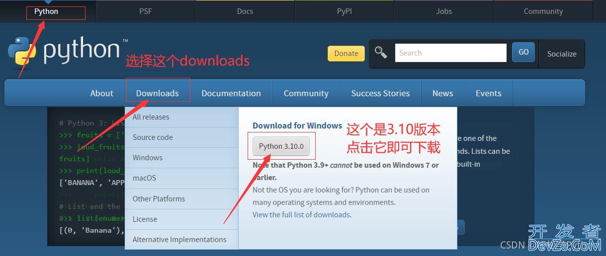Focus the Search input field

tap(450, 53)
